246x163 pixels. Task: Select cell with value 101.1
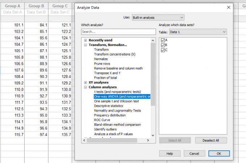coord(13,25)
